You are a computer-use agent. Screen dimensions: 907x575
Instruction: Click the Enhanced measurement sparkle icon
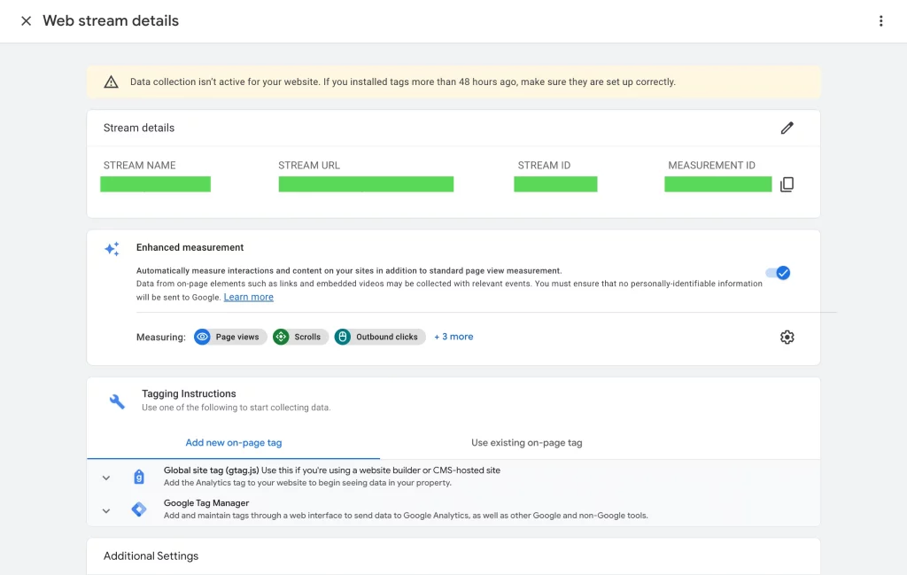tap(112, 249)
